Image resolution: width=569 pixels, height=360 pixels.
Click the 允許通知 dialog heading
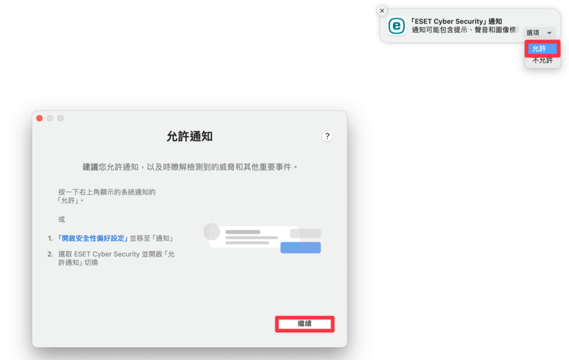189,137
